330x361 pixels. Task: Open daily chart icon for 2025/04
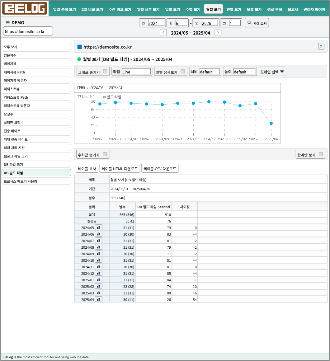99,299
